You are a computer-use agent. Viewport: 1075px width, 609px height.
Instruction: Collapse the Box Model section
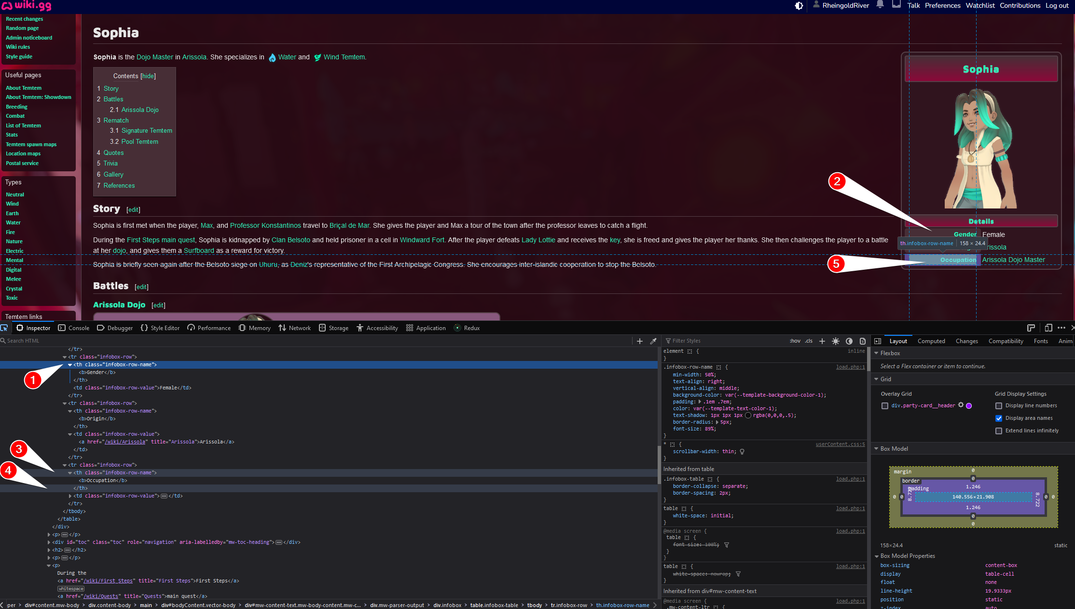coord(876,449)
